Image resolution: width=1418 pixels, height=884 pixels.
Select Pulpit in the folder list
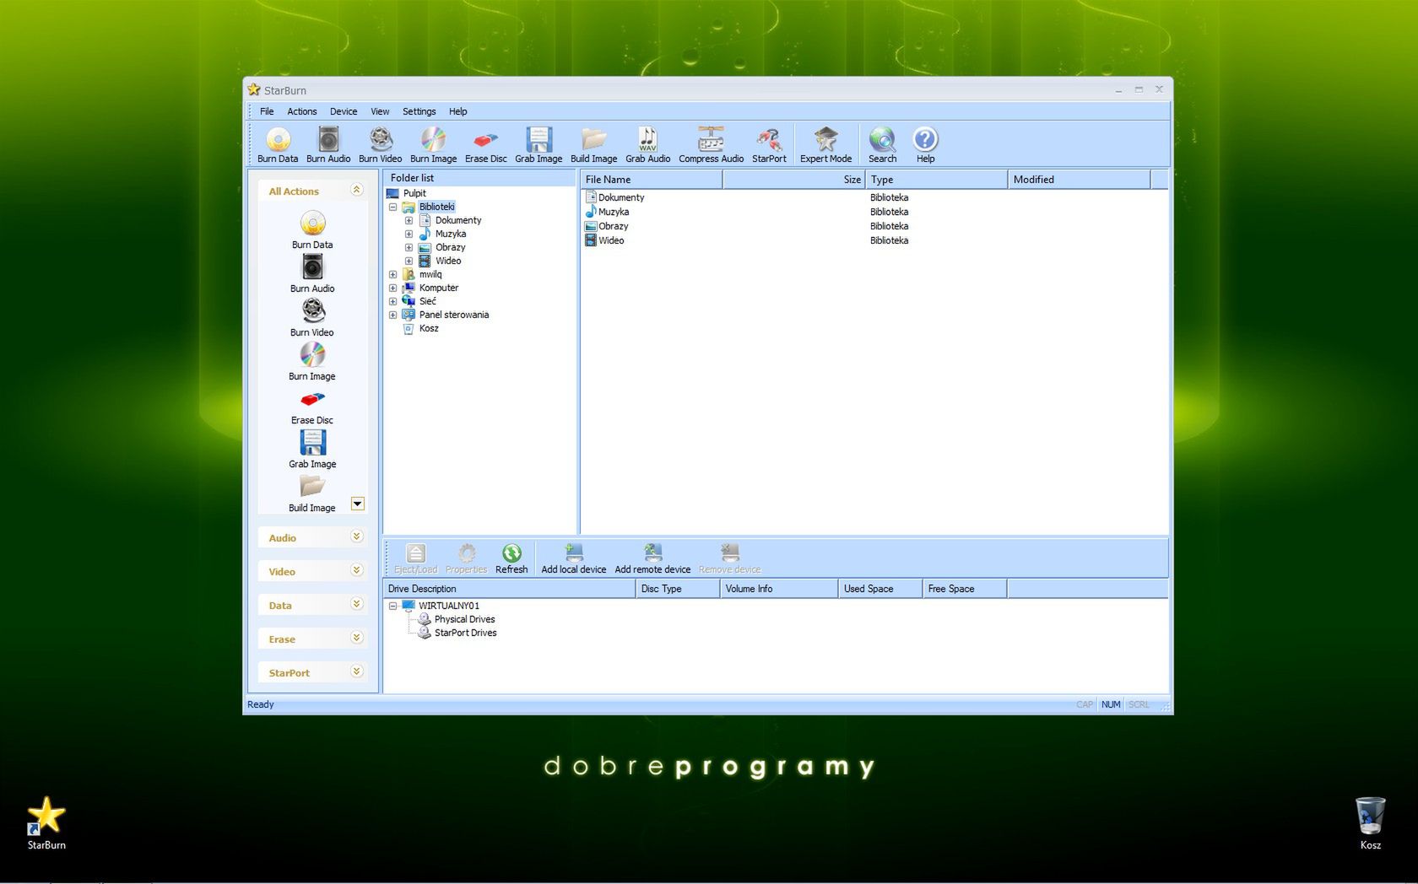pyautogui.click(x=414, y=193)
